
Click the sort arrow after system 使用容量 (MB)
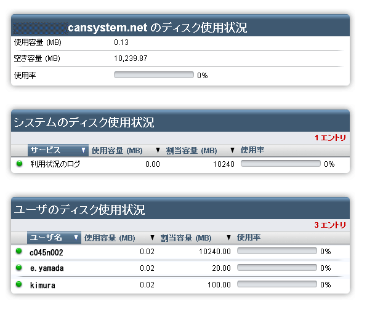click(158, 150)
